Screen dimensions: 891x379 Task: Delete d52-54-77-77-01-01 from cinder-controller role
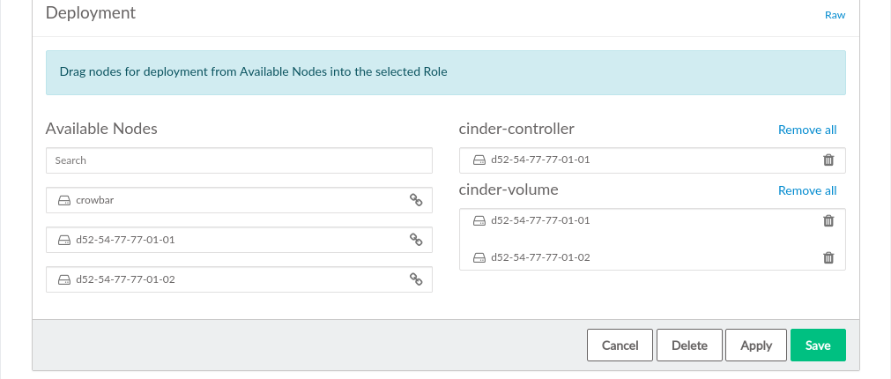coord(828,160)
